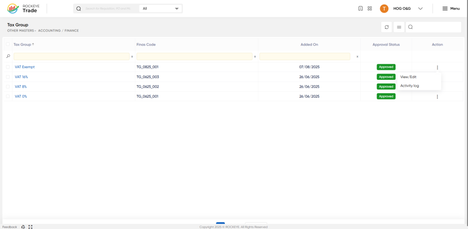Viewport: 468px width, 229px height.
Task: Open the VAT 16% tax group link
Action: (21, 77)
